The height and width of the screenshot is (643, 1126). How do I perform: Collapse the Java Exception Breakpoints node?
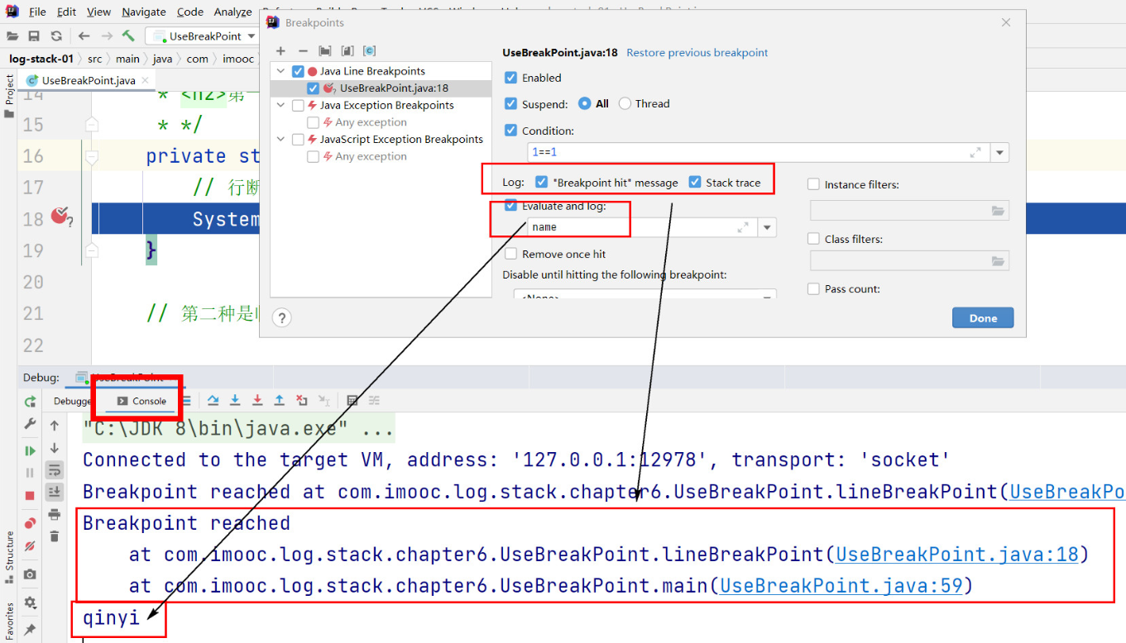(x=281, y=105)
